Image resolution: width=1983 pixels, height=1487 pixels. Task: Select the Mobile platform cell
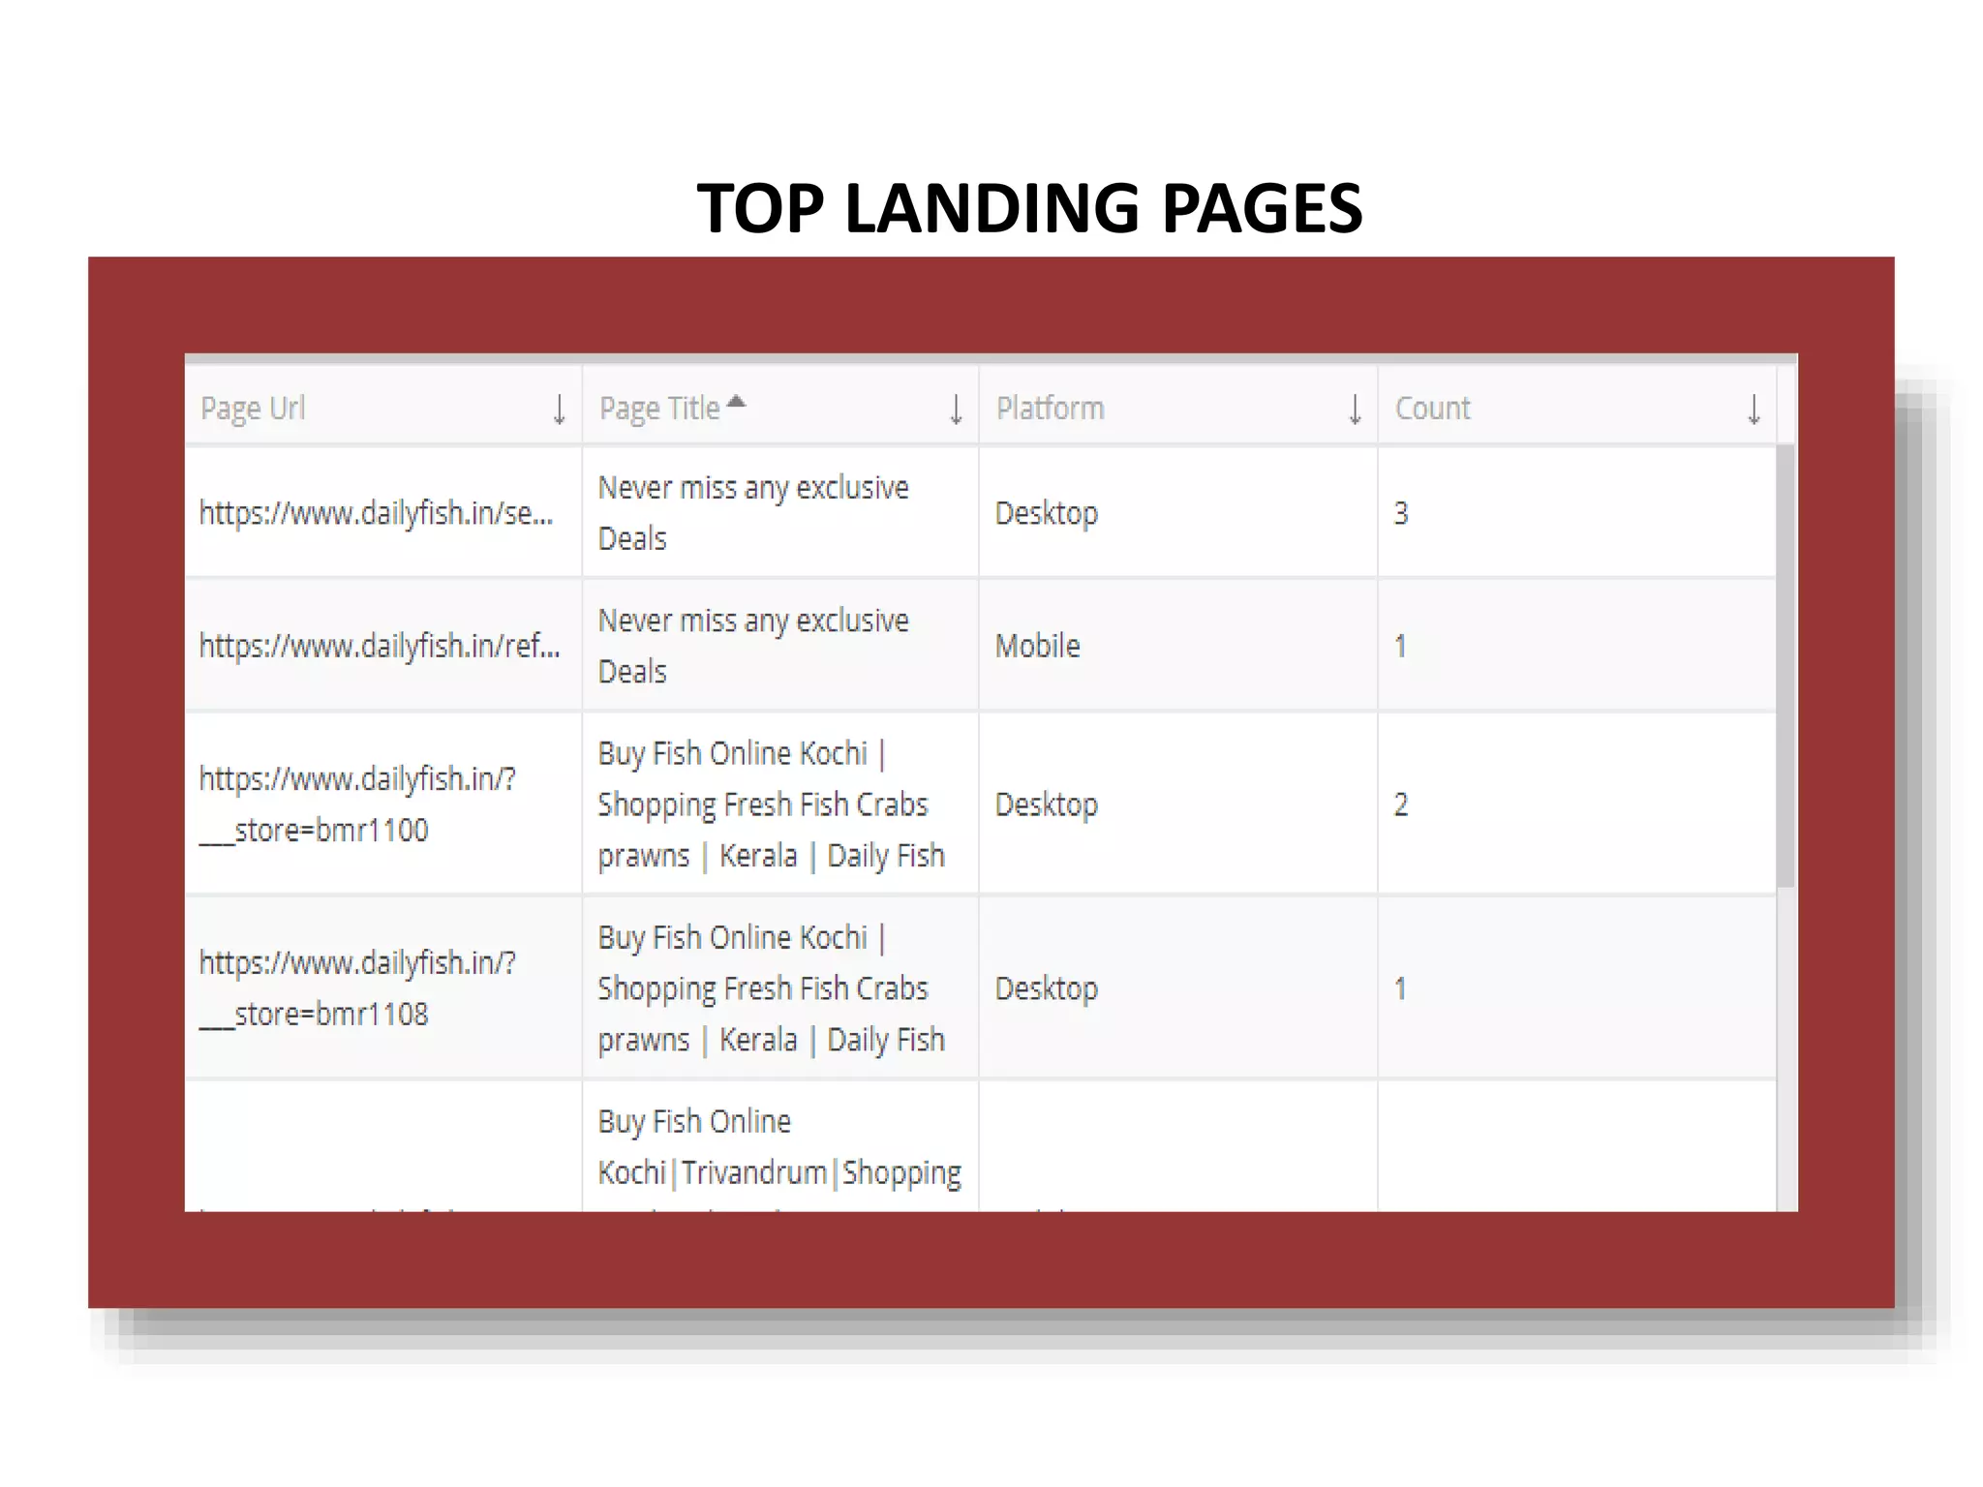point(1038,646)
